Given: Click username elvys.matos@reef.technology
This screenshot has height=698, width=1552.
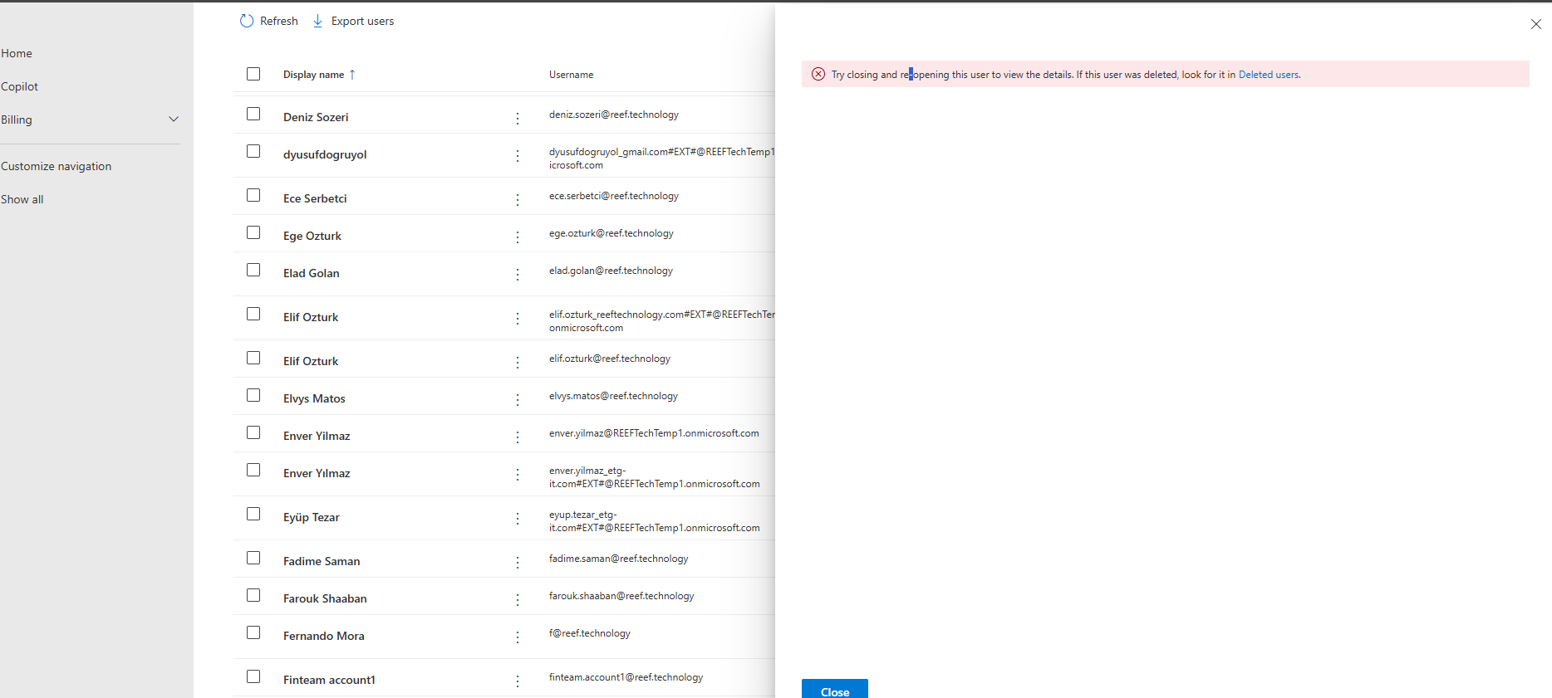Looking at the screenshot, I should 613,396.
